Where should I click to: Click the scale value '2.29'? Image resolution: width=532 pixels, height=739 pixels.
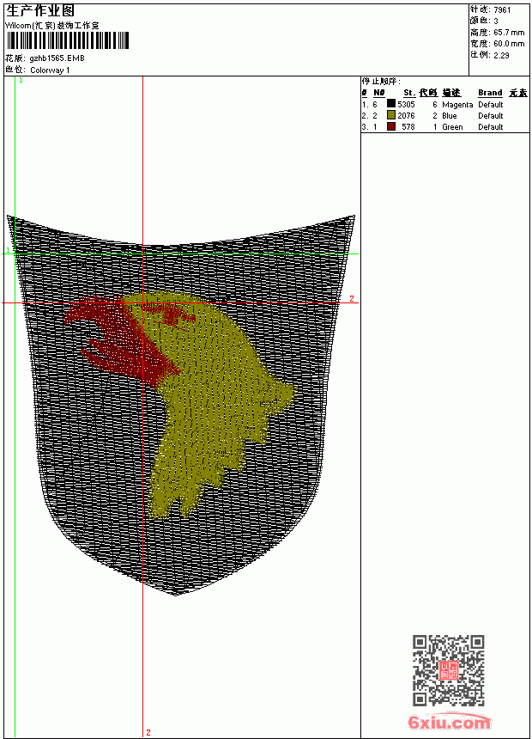[x=501, y=55]
